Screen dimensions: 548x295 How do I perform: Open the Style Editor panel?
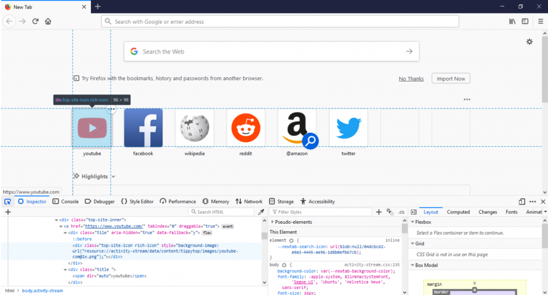tap(137, 202)
